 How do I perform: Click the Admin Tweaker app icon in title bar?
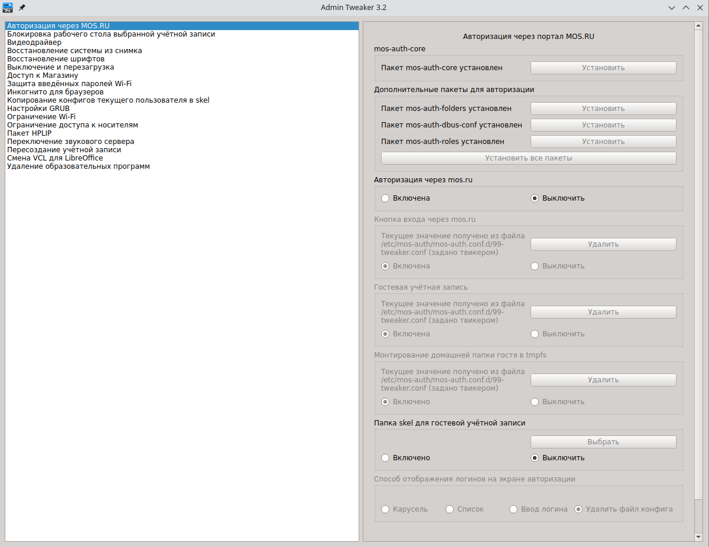(8, 8)
